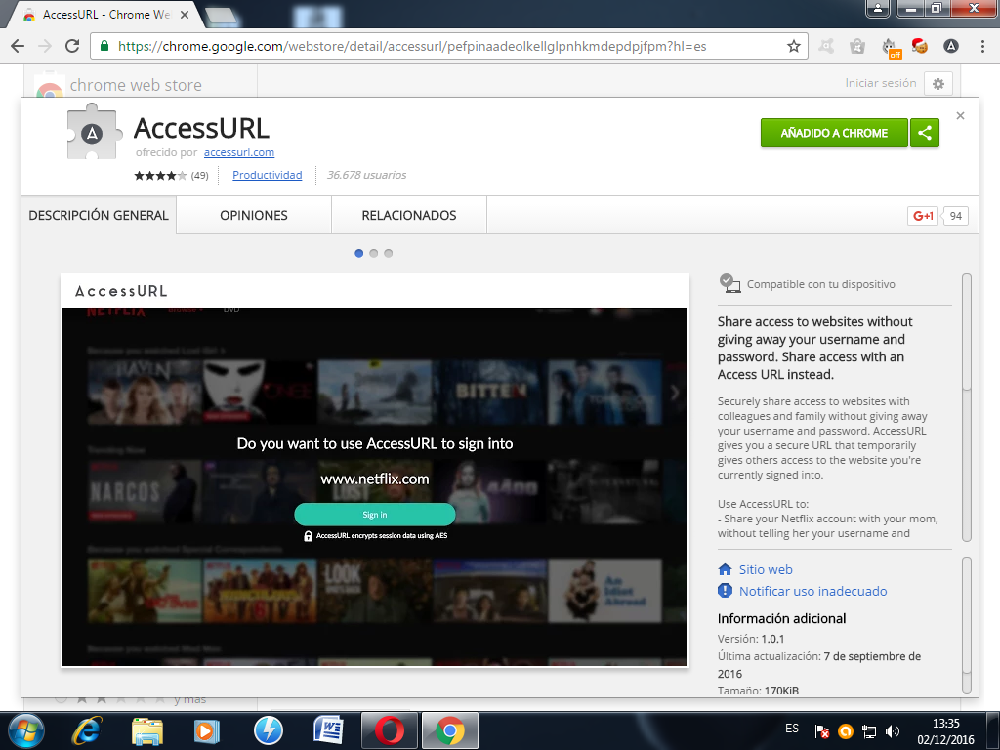The height and width of the screenshot is (750, 1000).
Task: Click the Versión: 1.0.1 text
Action: [x=751, y=639]
